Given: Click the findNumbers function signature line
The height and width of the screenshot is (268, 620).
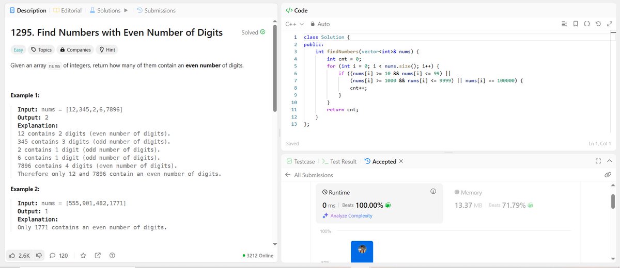Looking at the screenshot, I should click(x=368, y=52).
